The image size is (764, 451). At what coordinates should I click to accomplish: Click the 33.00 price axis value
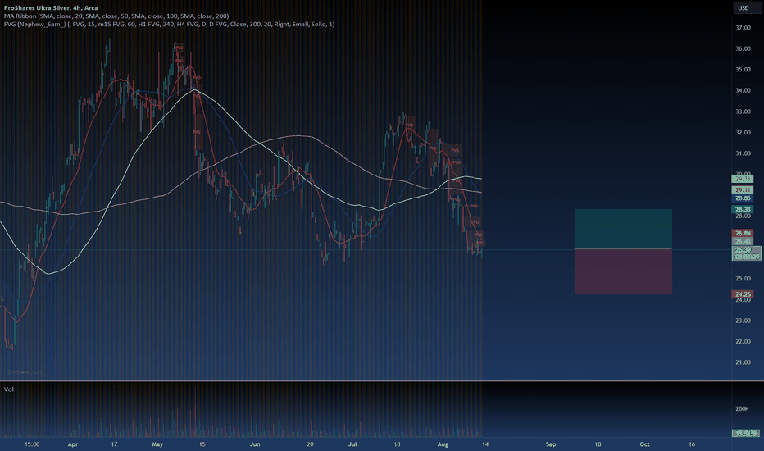[743, 112]
